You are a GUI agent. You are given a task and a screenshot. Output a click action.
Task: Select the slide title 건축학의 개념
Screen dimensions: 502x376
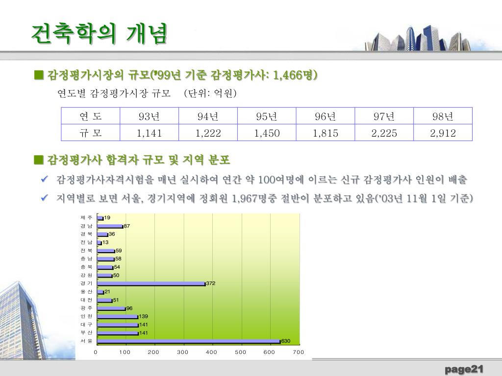point(100,34)
